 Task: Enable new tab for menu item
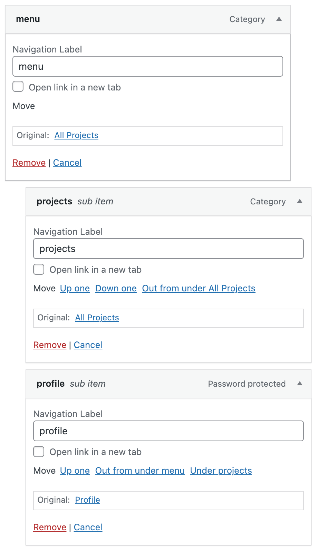(x=18, y=87)
